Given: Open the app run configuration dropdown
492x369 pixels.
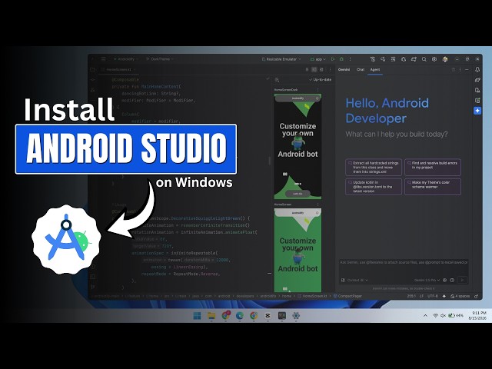Looking at the screenshot, I should coord(317,59).
